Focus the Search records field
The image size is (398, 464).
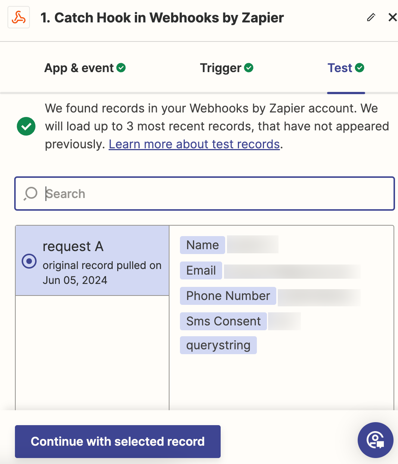217,194
